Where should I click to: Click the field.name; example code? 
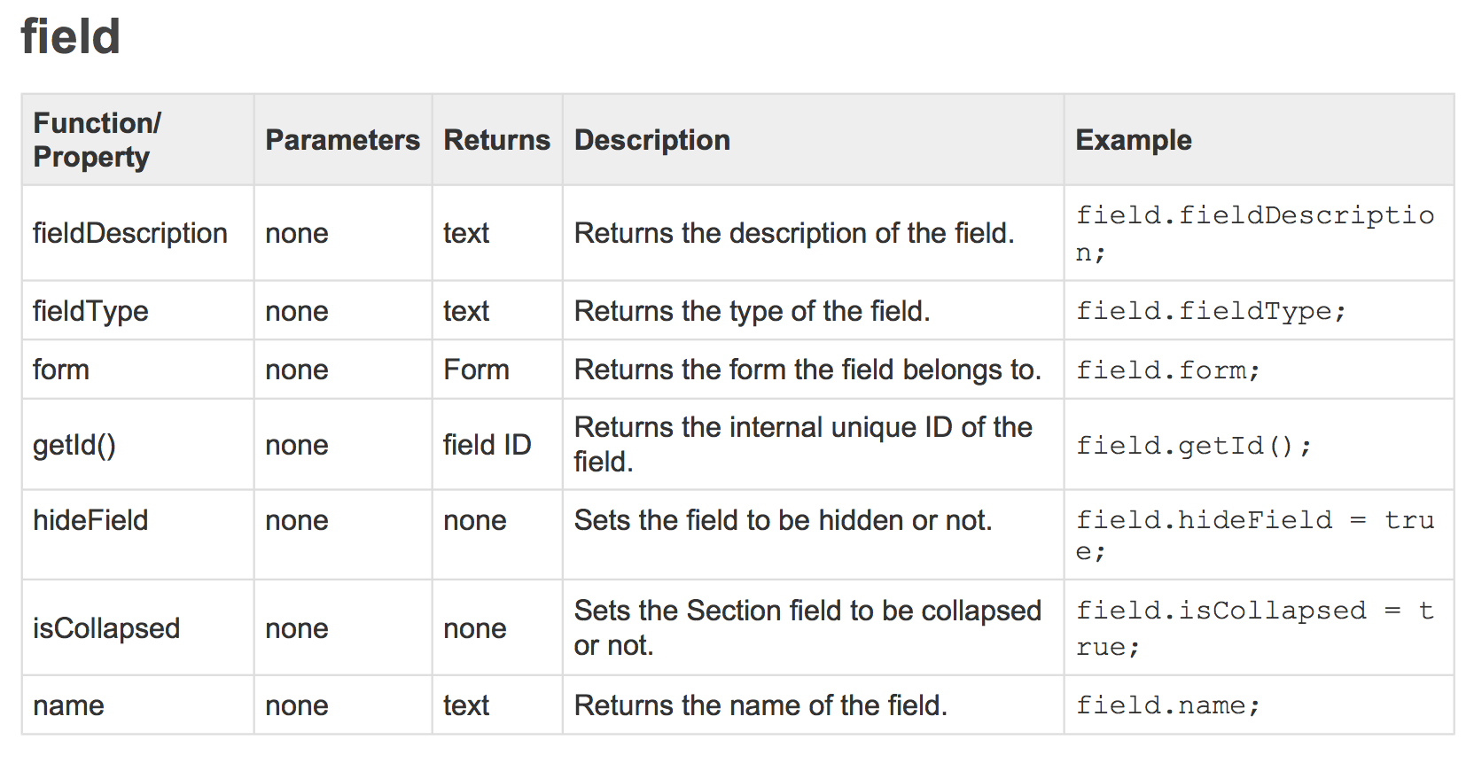[1167, 705]
